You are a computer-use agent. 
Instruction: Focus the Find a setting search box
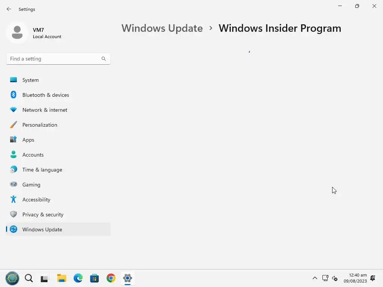pyautogui.click(x=58, y=59)
